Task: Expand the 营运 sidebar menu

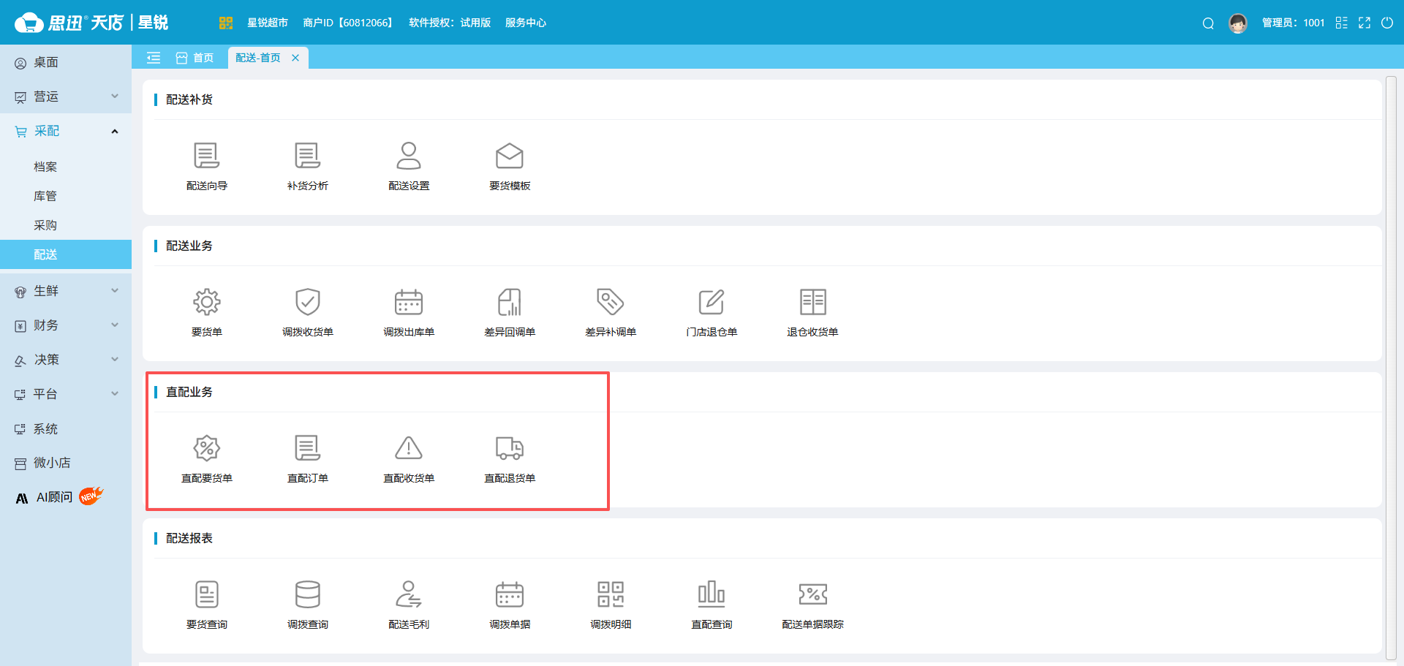Action: pyautogui.click(x=66, y=97)
